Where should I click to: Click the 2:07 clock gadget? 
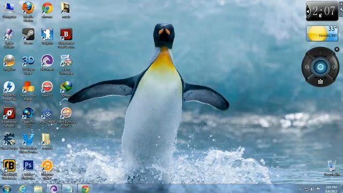coord(322,11)
